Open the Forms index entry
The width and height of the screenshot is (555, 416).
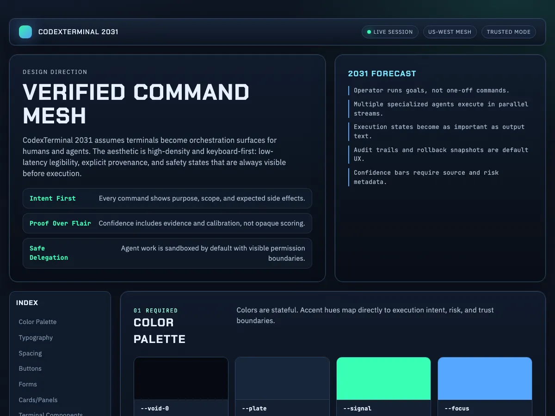click(x=28, y=384)
